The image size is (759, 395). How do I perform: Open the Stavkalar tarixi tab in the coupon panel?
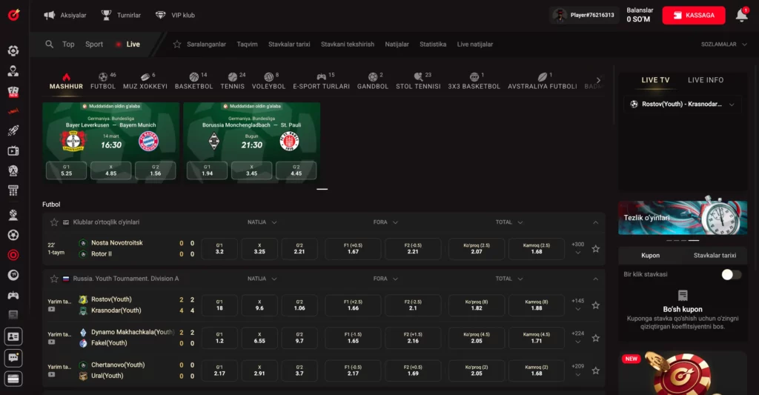tap(715, 255)
